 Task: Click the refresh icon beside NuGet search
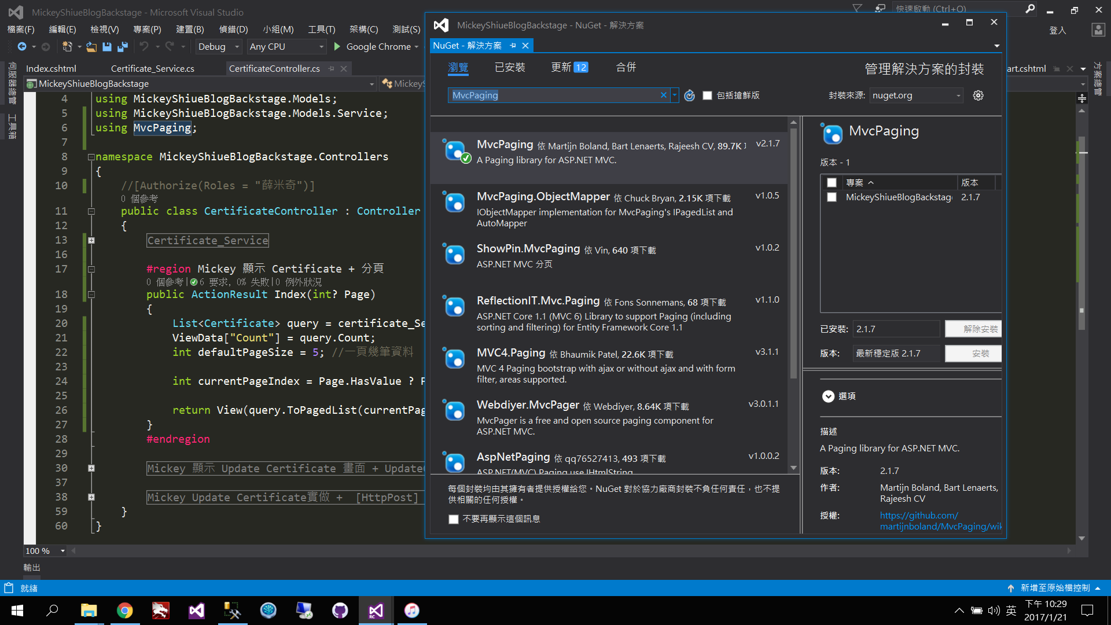[689, 95]
